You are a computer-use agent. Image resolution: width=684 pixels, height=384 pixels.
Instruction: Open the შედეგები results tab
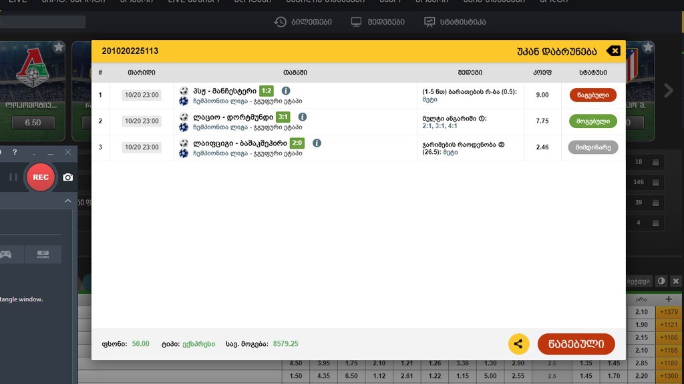click(x=378, y=22)
